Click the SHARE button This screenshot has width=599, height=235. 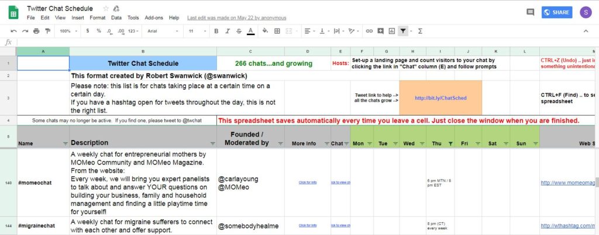(x=557, y=12)
